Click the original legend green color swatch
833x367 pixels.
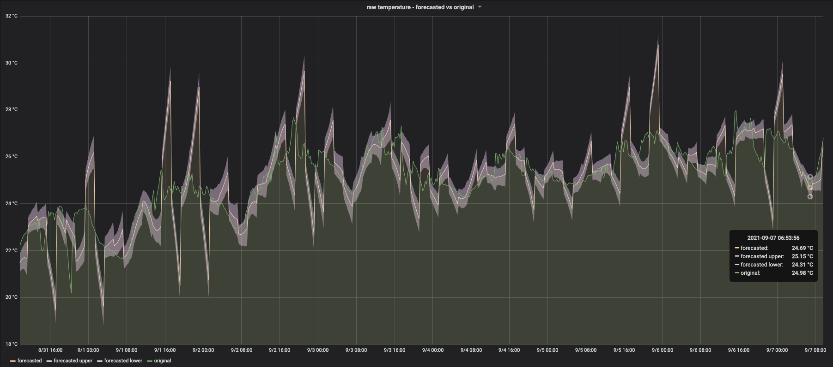150,361
